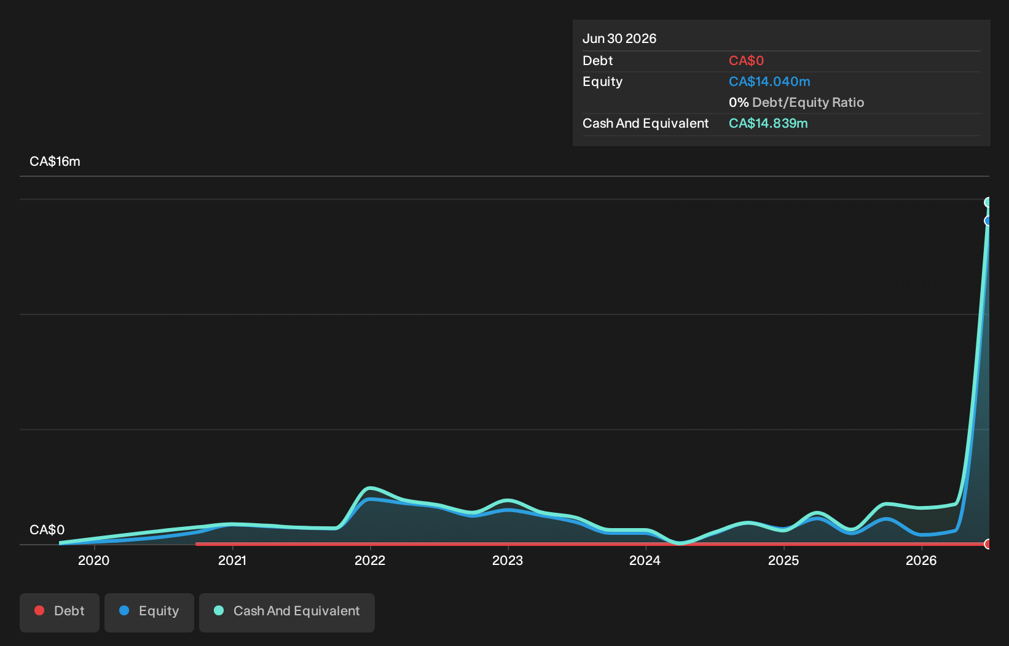The width and height of the screenshot is (1009, 646).
Task: Click the Cash And Equivalent tooltip row label
Action: click(645, 123)
